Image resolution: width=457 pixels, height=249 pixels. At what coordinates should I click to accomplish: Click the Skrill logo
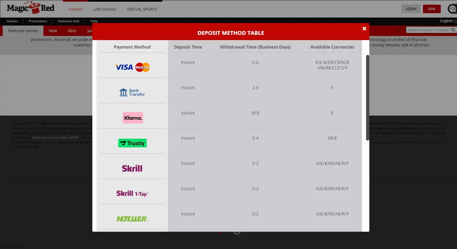(132, 168)
